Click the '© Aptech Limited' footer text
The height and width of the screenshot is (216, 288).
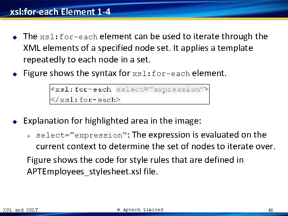[140, 210]
